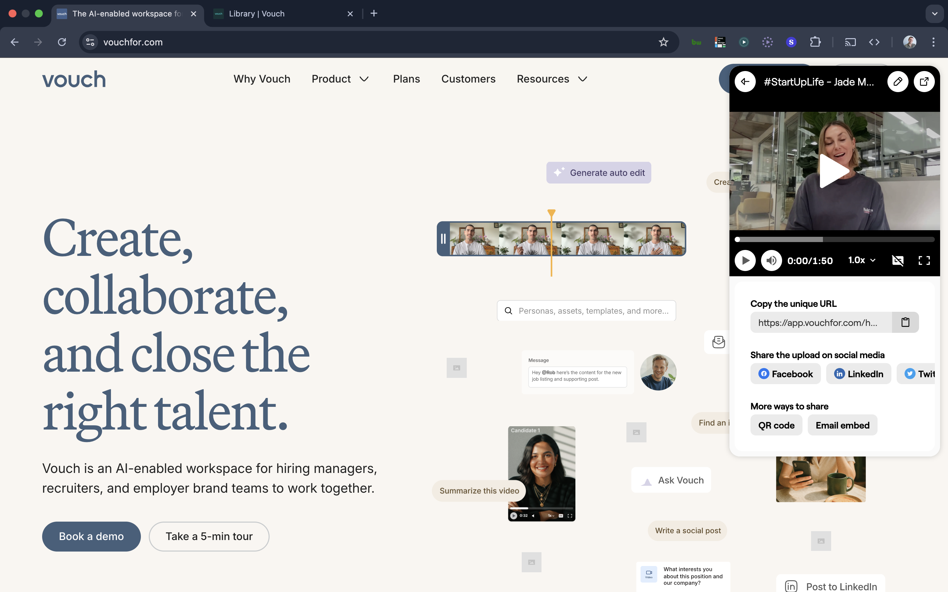Open the Chrome three-dot menu

pos(934,42)
